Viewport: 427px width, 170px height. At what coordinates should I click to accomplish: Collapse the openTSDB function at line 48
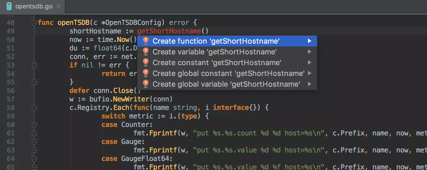point(34,23)
